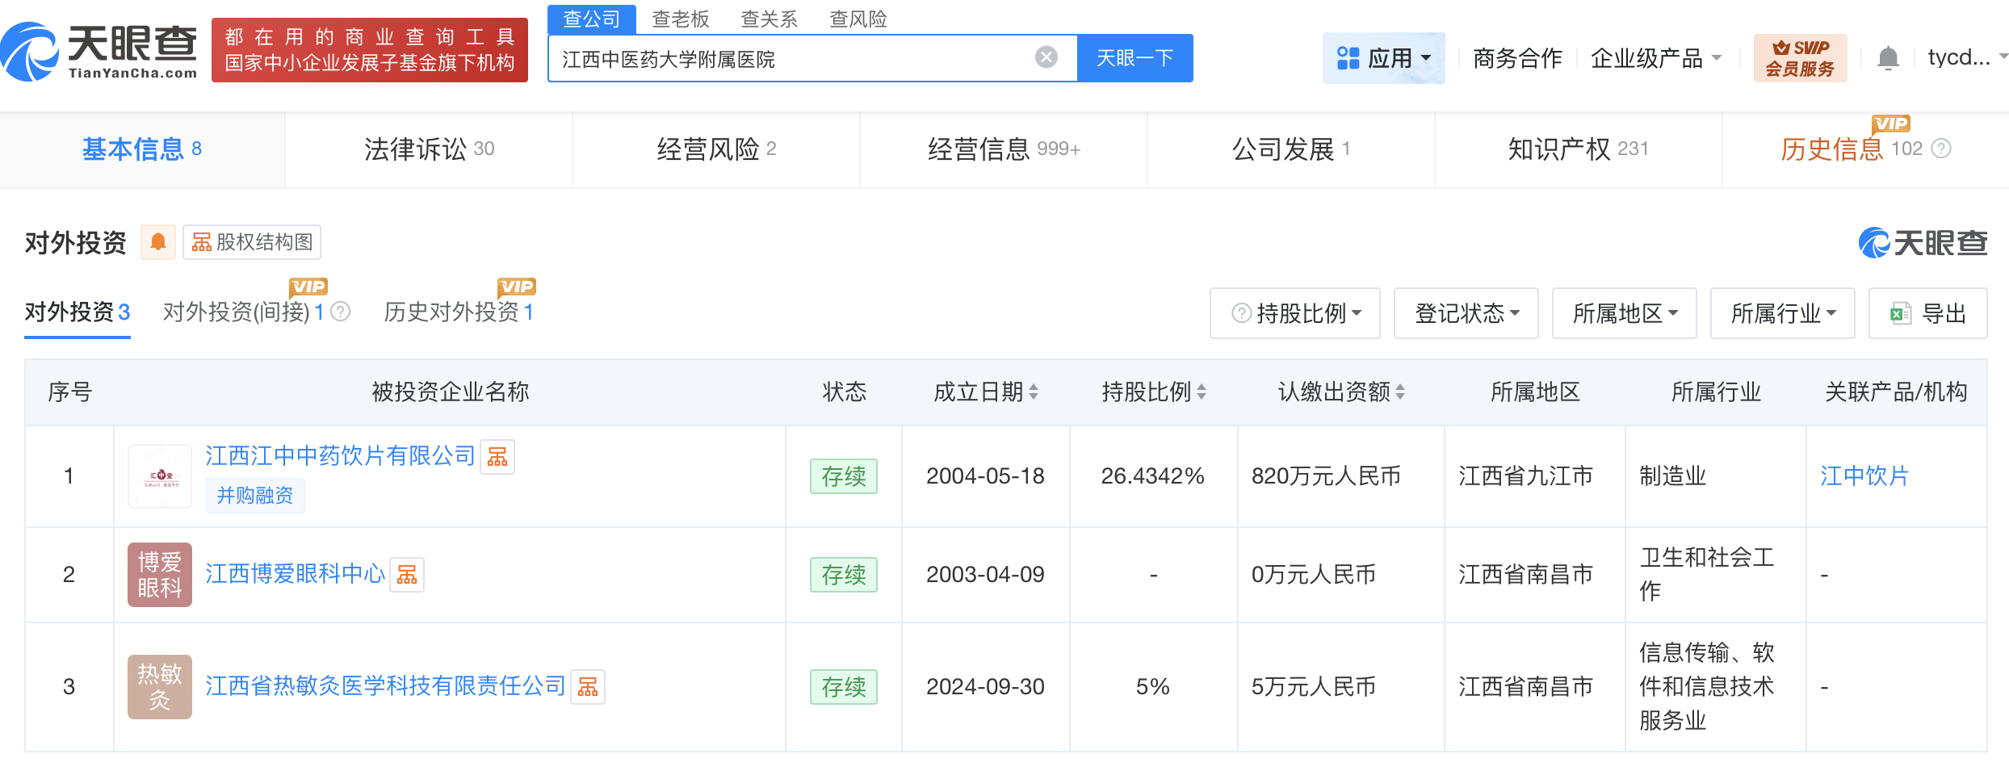Viewport: 2009px width, 775px height.
Task: Click the company search input field
Action: point(791,58)
